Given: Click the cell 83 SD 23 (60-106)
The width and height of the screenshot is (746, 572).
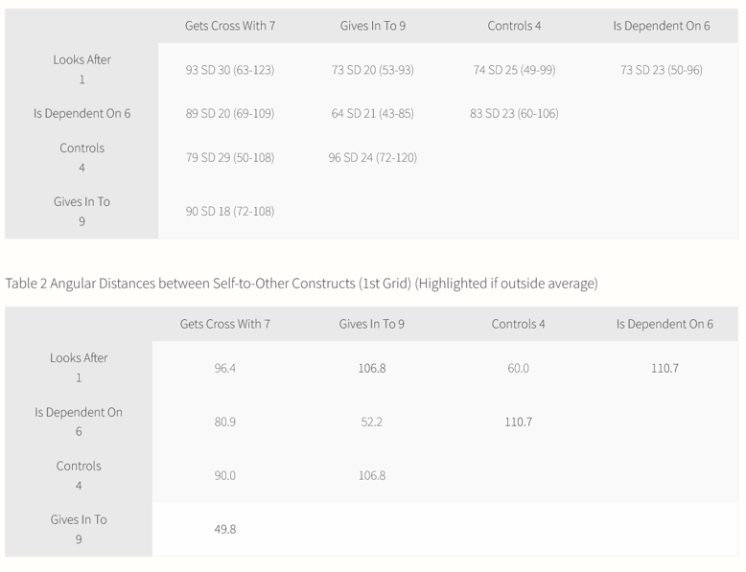Looking at the screenshot, I should click(x=514, y=113).
